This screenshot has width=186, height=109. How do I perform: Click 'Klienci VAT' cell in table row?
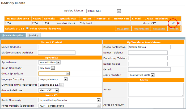click(x=157, y=23)
